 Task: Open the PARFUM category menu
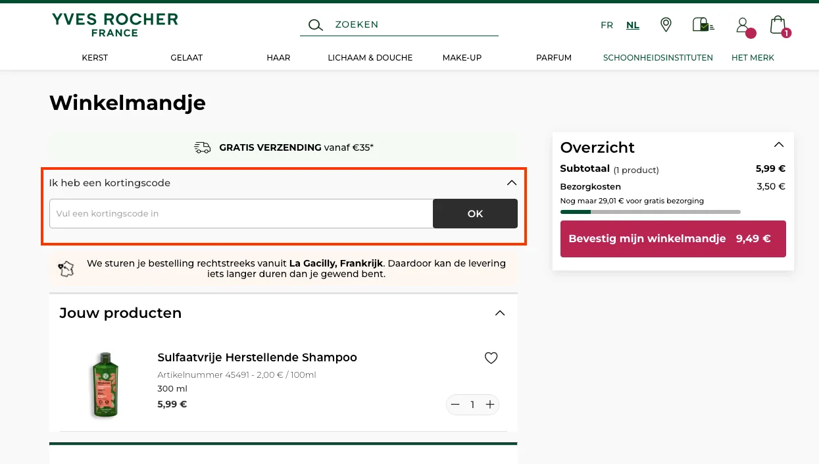click(553, 58)
